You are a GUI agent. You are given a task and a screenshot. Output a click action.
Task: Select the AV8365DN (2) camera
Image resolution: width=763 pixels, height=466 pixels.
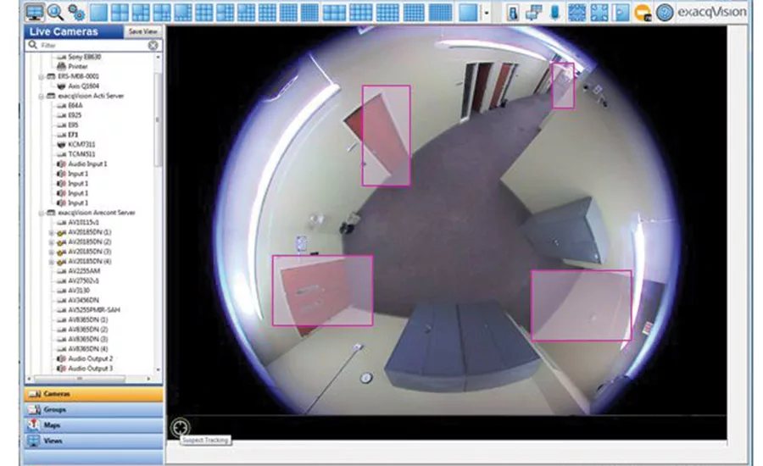pos(88,330)
